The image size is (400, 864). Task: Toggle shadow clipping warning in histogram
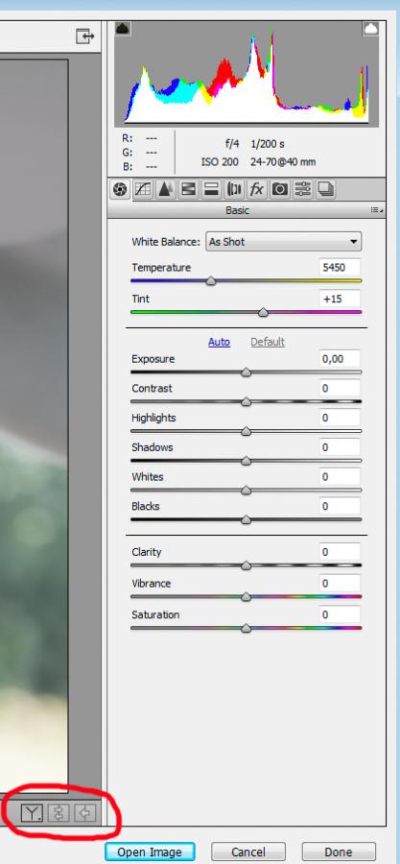pyautogui.click(x=123, y=29)
